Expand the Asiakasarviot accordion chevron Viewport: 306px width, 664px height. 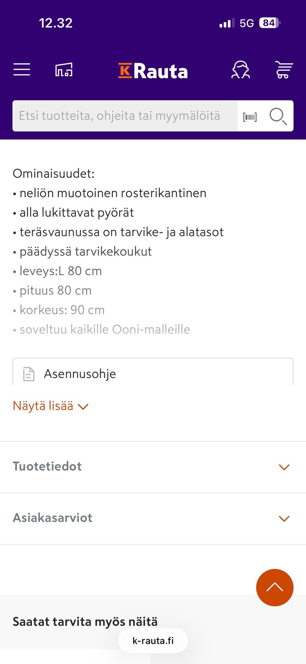point(284,518)
